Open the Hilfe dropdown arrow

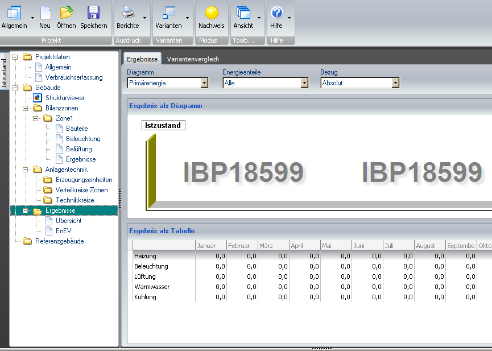[x=290, y=18]
